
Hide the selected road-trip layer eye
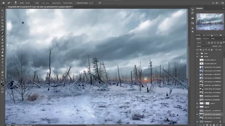coord(197,114)
